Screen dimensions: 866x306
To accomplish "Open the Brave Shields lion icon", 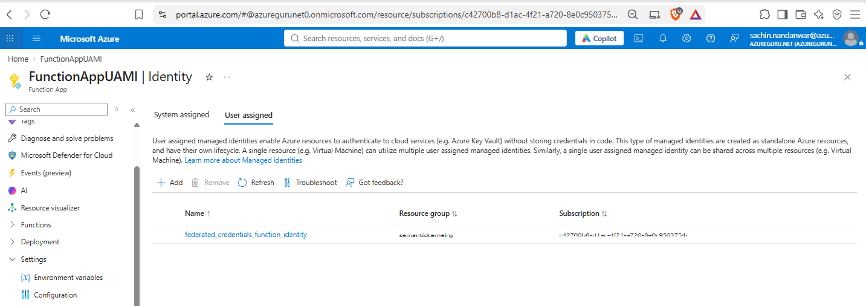I will tap(677, 14).
